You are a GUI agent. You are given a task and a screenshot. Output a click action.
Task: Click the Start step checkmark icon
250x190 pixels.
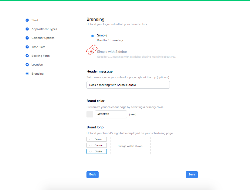pyautogui.click(x=27, y=20)
